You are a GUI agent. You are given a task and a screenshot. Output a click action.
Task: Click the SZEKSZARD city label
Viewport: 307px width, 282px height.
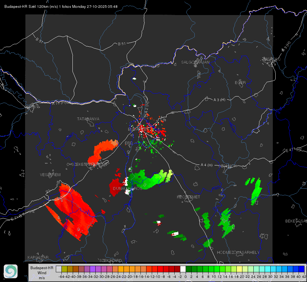111,260
